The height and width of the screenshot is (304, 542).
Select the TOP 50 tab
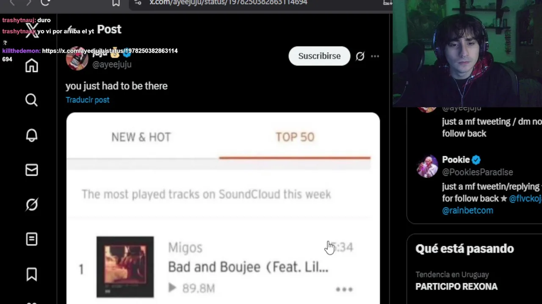point(295,137)
